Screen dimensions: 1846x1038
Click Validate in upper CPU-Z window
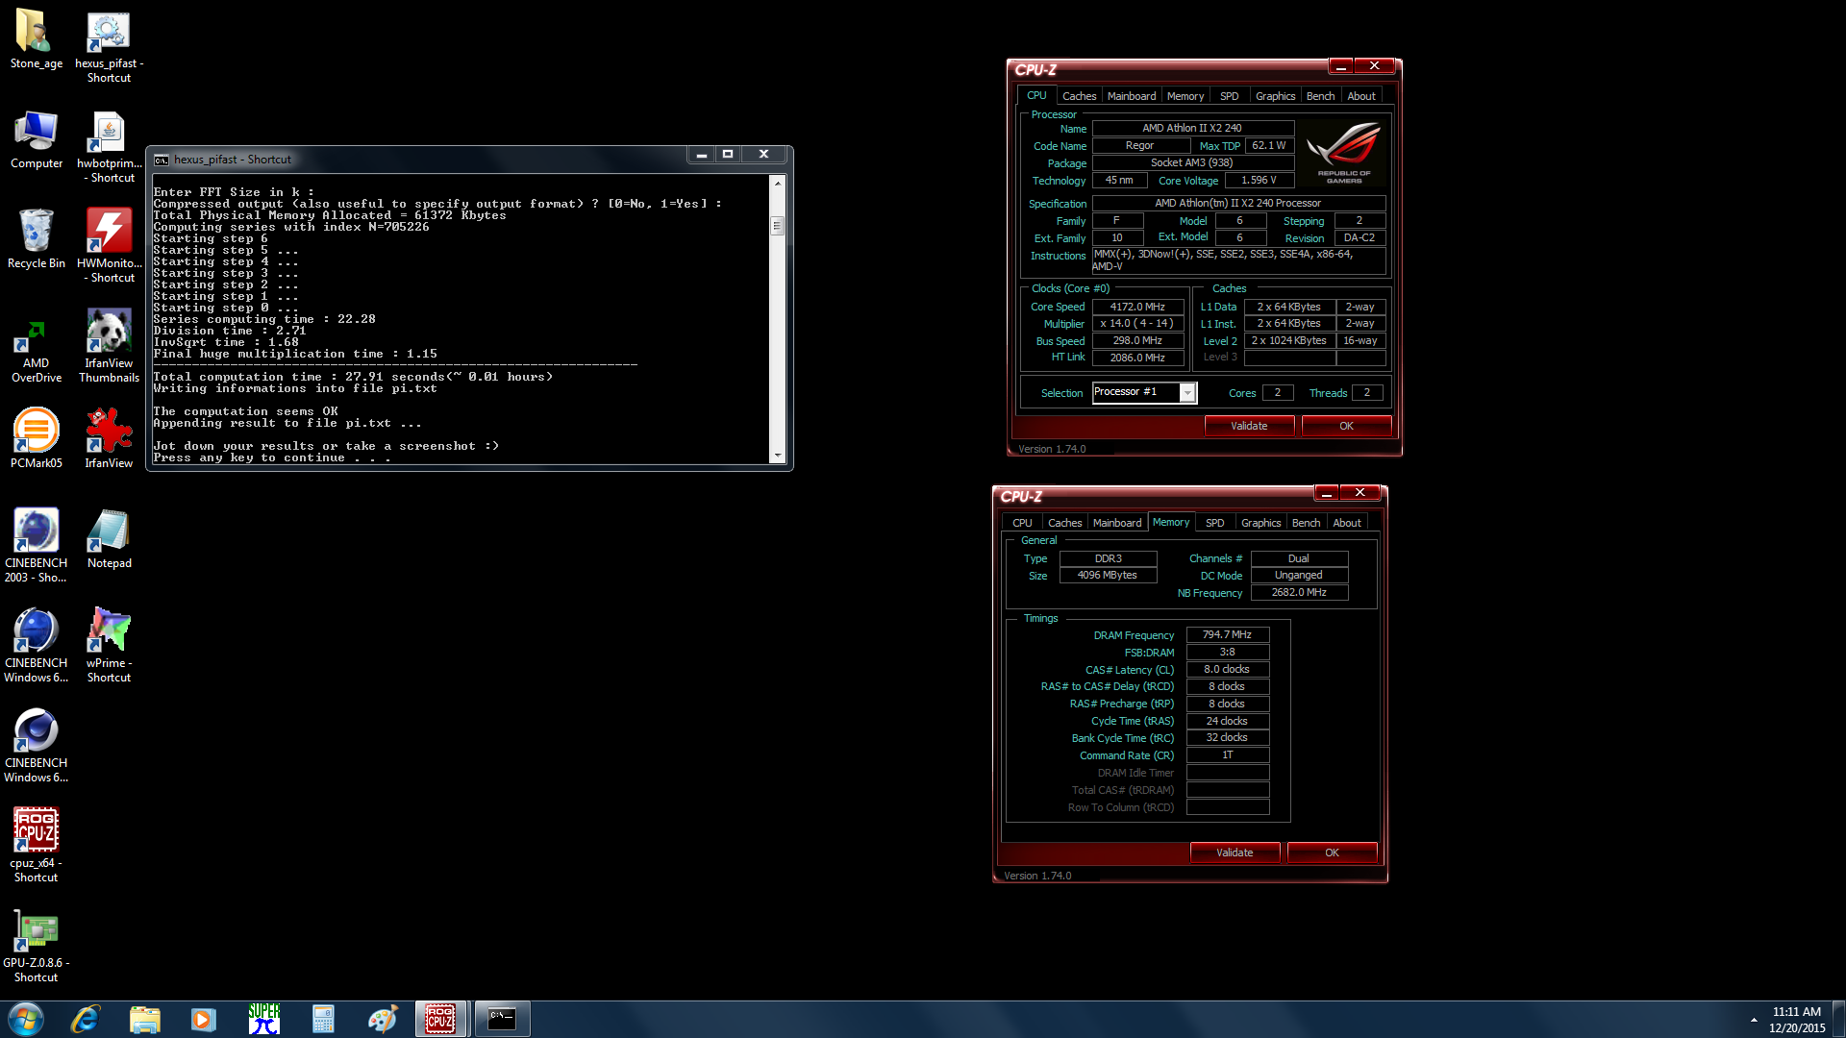[1249, 426]
